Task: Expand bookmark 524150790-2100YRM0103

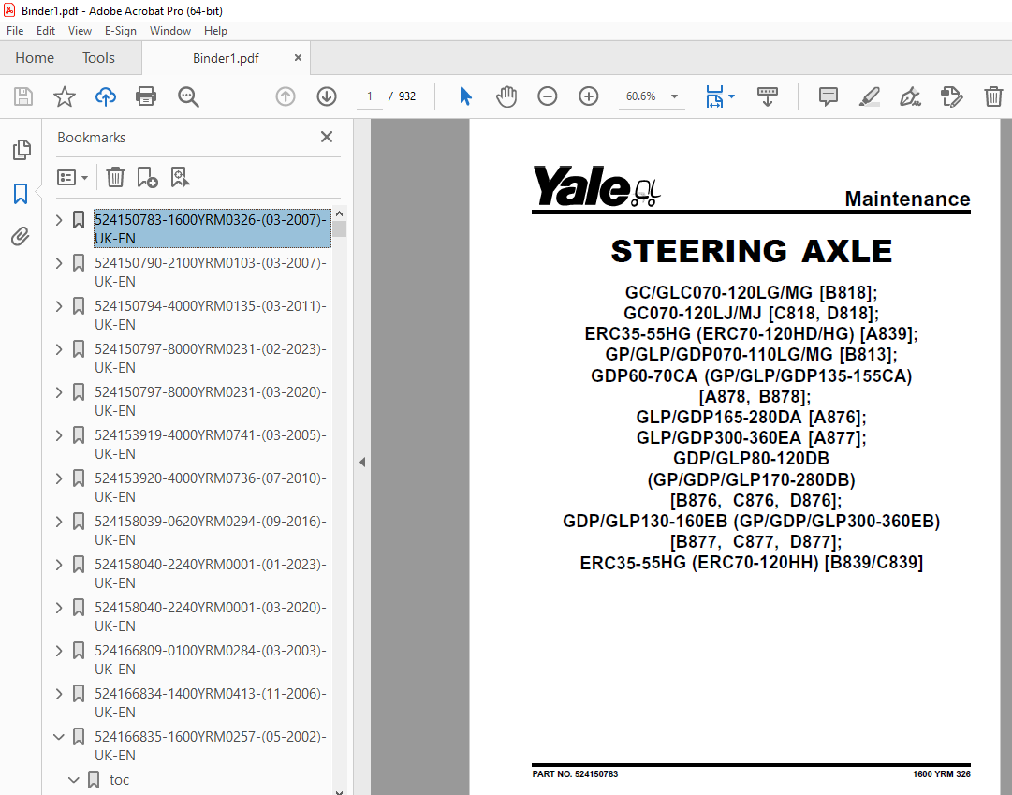Action: pos(59,263)
